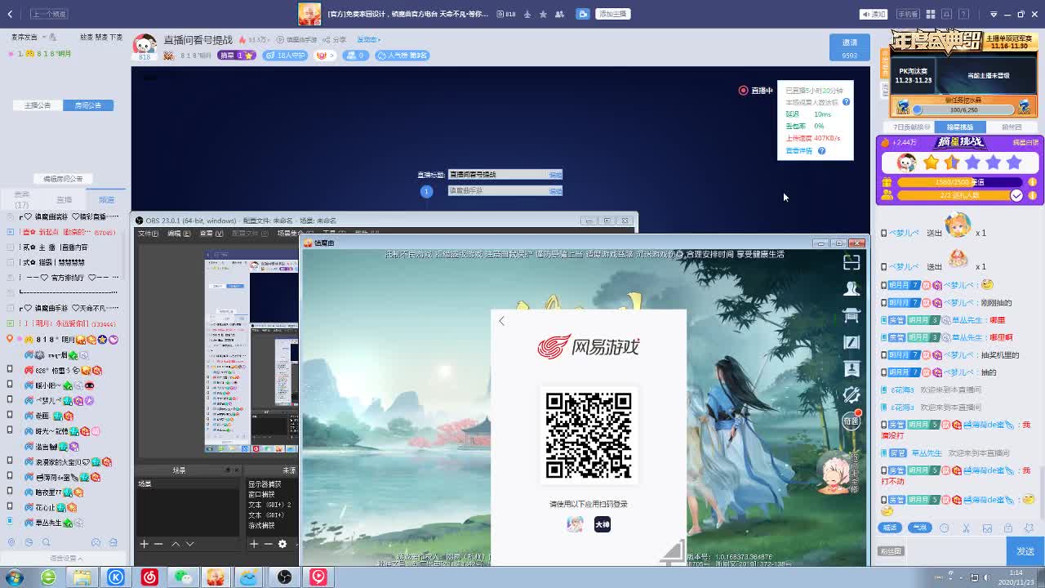Click the 上一个频道 button
Image resolution: width=1045 pixels, height=588 pixels.
(49, 14)
